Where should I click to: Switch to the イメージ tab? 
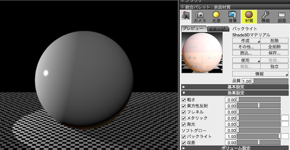(218, 29)
